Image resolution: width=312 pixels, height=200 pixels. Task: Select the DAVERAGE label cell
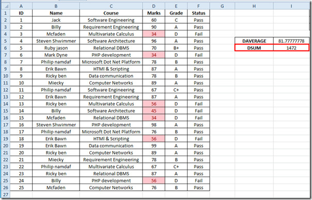point(254,41)
